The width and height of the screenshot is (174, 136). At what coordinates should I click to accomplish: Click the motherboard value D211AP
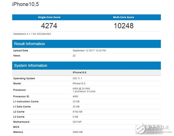(78, 122)
